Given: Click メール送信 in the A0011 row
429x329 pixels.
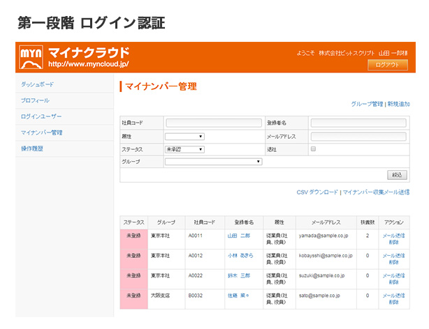Looking at the screenshot, I should 393,236.
